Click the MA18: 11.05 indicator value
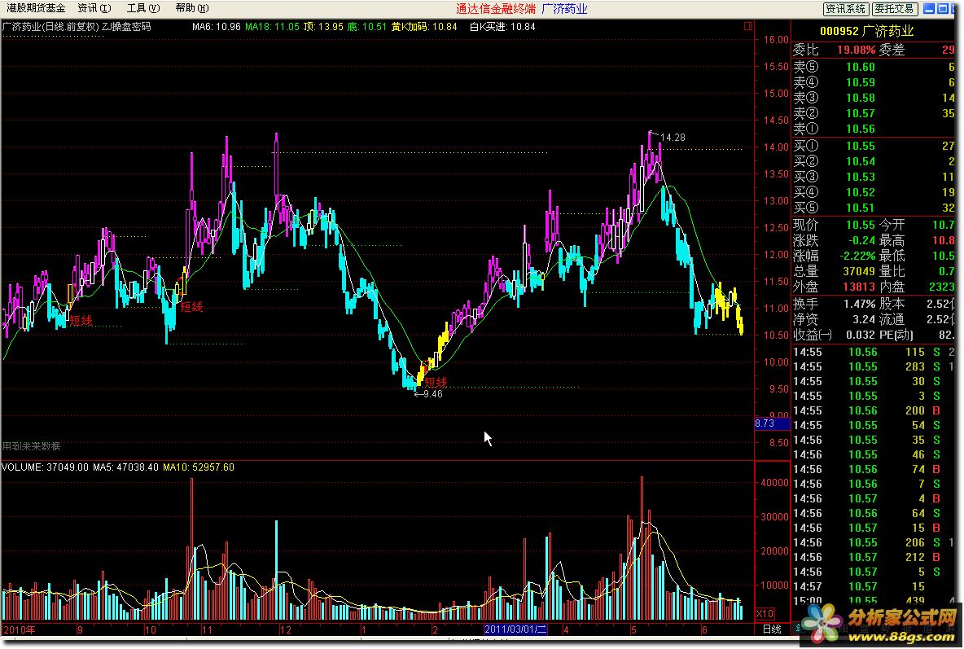 [x=272, y=27]
